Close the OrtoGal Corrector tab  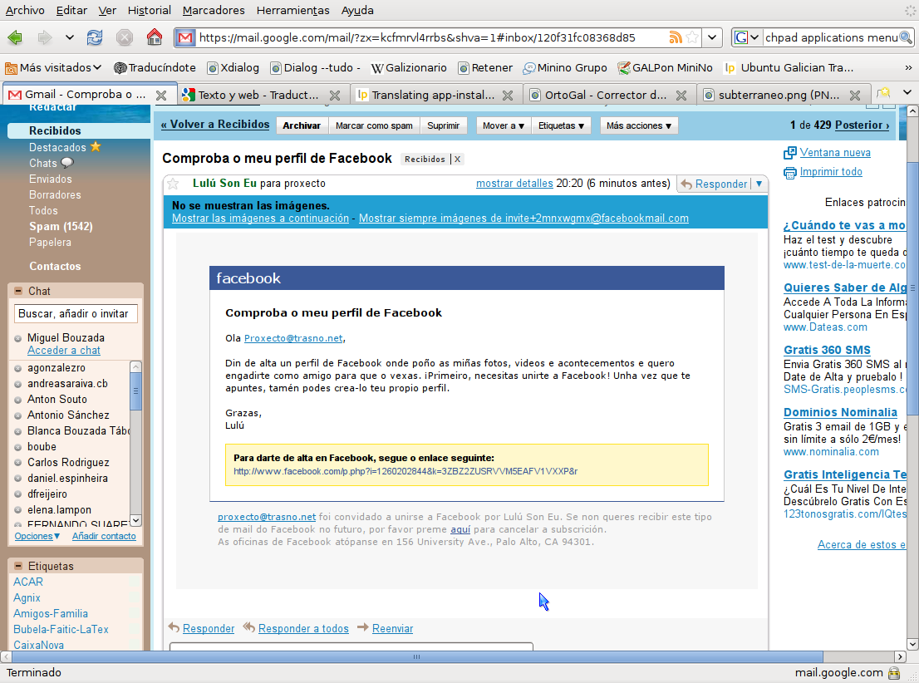pos(681,95)
